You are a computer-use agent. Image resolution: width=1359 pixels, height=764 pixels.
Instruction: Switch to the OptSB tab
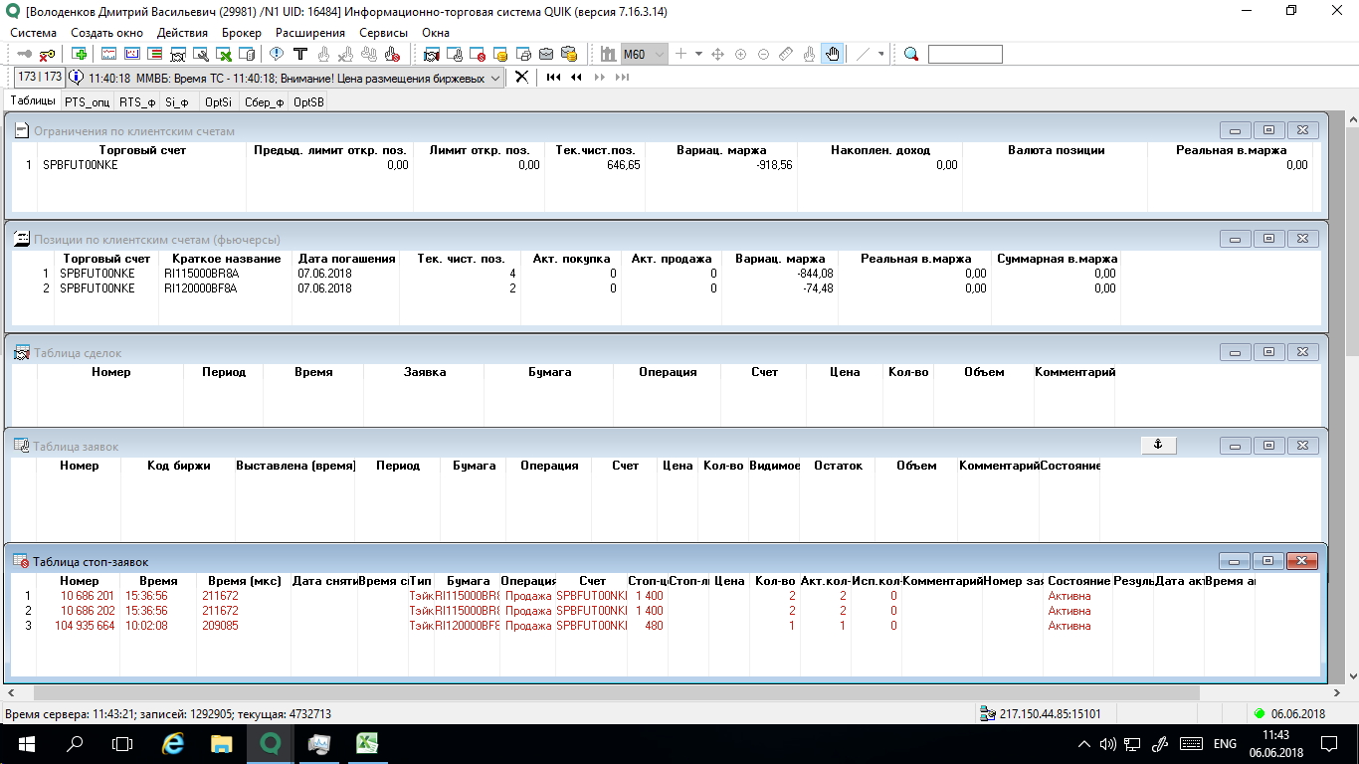coord(308,101)
